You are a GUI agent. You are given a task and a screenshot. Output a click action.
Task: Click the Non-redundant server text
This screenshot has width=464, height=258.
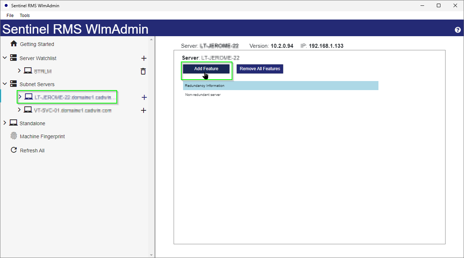pyautogui.click(x=203, y=95)
